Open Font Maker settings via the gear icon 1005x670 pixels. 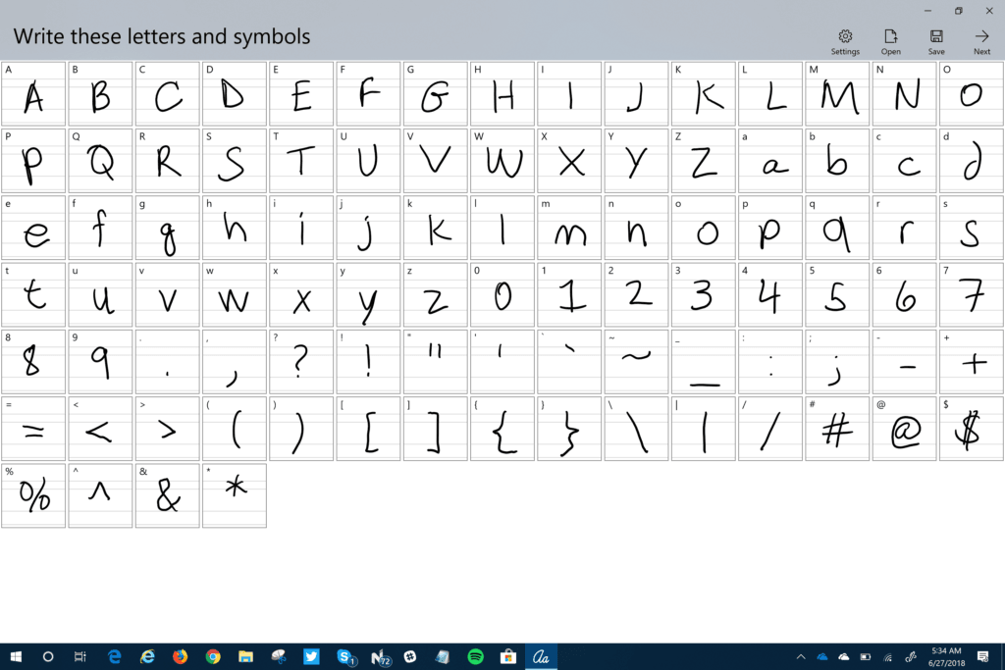click(845, 37)
